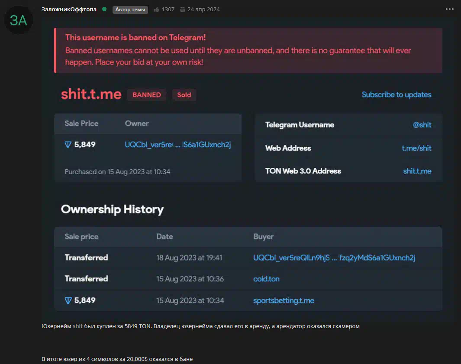Open owner wallet UQCbl_ver5re address
The image size is (461, 364).
pos(177,145)
